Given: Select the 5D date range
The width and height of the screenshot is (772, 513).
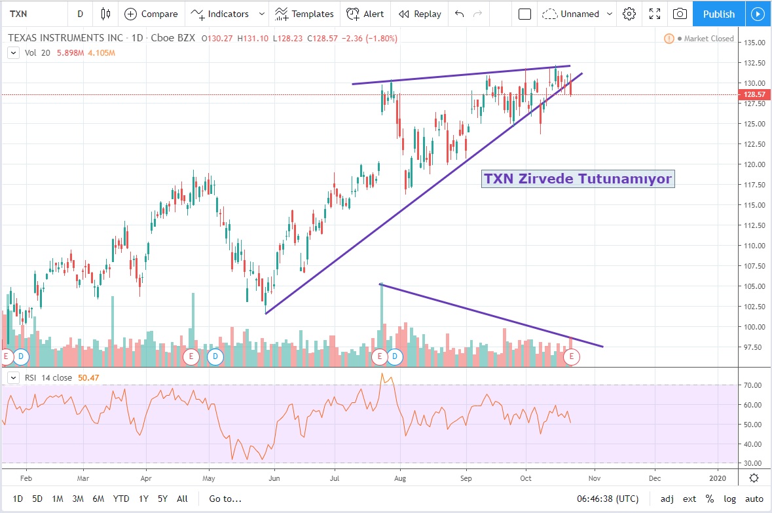Looking at the screenshot, I should click(x=37, y=499).
